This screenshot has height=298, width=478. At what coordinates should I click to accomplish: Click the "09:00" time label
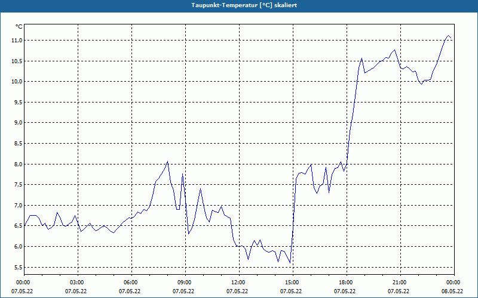click(x=185, y=283)
